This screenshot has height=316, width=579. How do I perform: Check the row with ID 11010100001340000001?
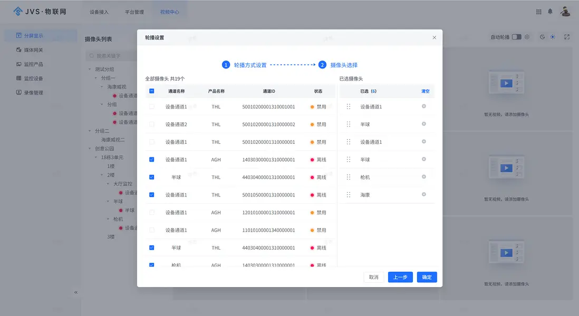click(x=152, y=230)
